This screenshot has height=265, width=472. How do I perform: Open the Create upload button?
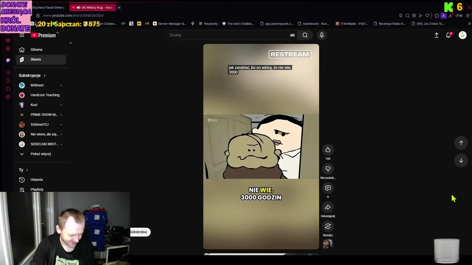[437, 35]
